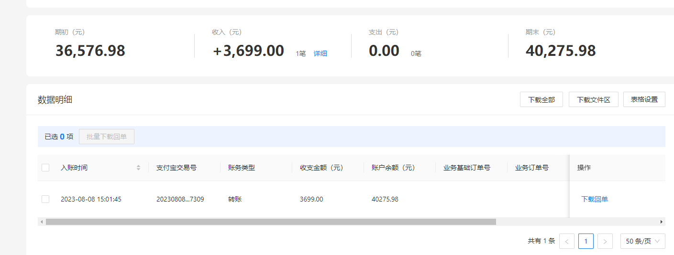Image resolution: width=674 pixels, height=255 pixels.
Task: Go to next page arrow
Action: 605,241
